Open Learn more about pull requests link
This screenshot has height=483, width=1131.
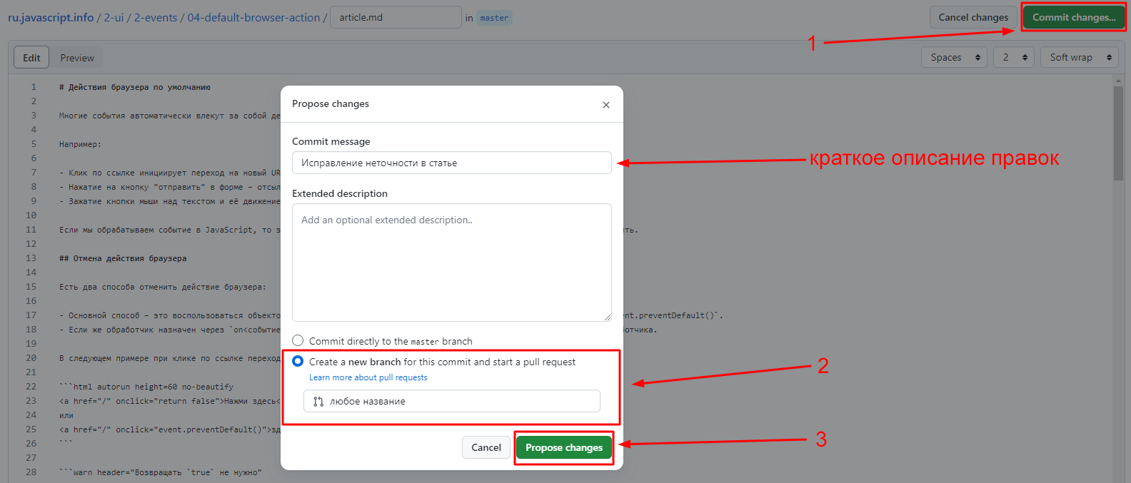pyautogui.click(x=368, y=377)
